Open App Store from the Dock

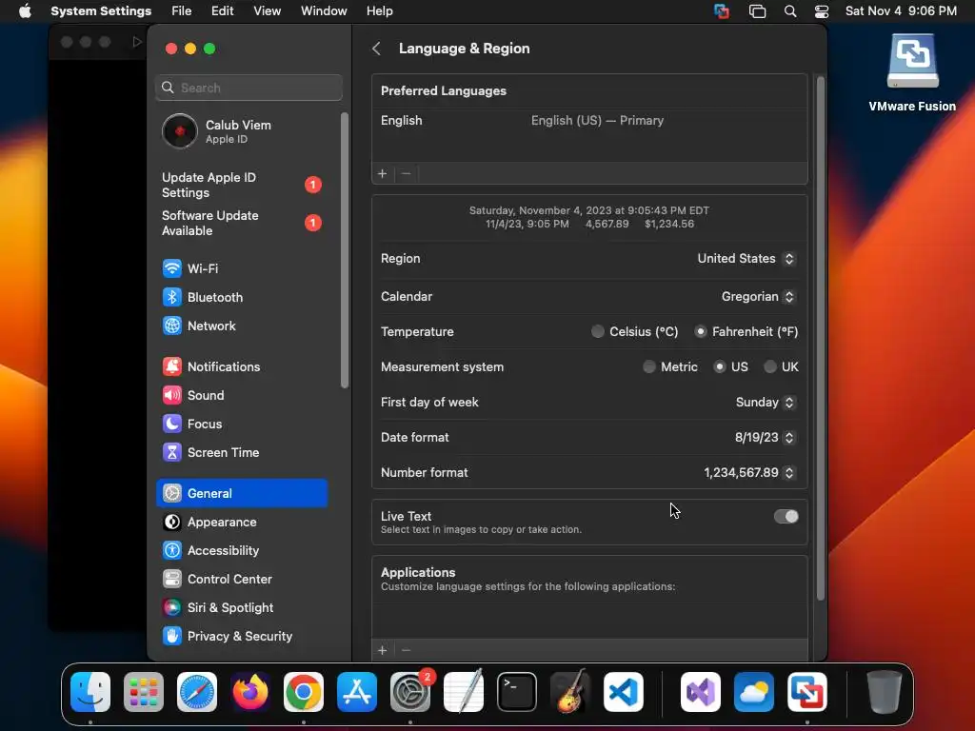357,692
